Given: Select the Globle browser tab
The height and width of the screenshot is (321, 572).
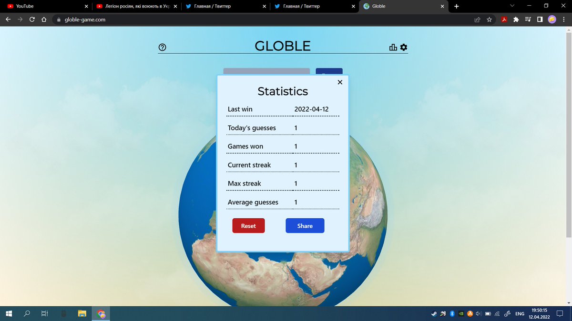Looking at the screenshot, I should (403, 6).
